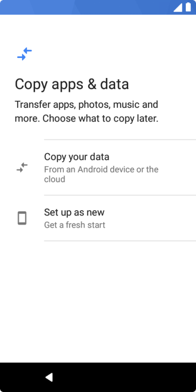Viewport: 196px width, 392px height.
Task: Tap the Copy apps & data heading
Action: [72, 84]
